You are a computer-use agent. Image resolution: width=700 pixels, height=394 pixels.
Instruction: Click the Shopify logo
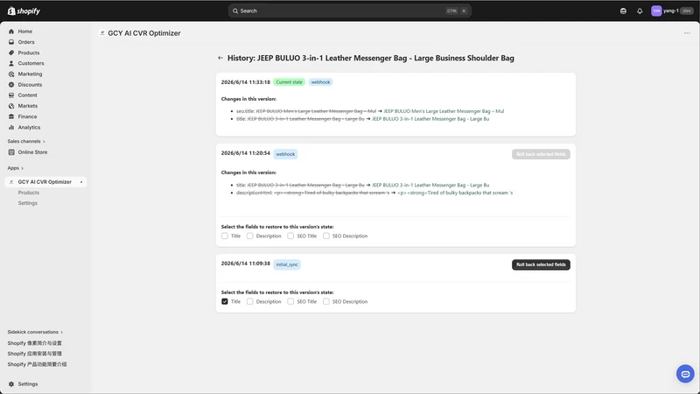[24, 11]
